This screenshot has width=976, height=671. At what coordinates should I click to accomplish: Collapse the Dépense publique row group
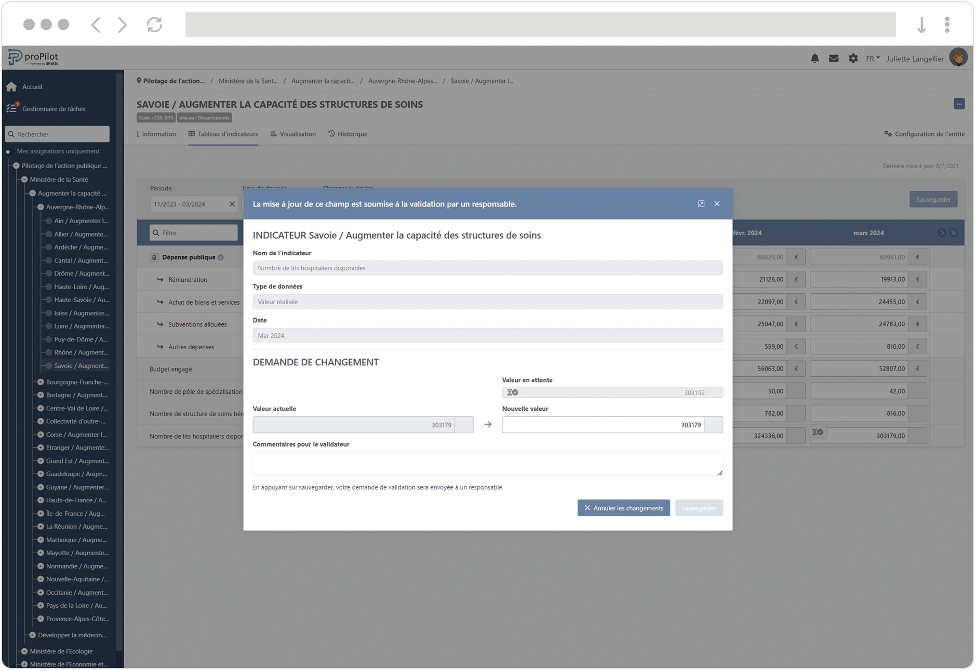tap(154, 257)
